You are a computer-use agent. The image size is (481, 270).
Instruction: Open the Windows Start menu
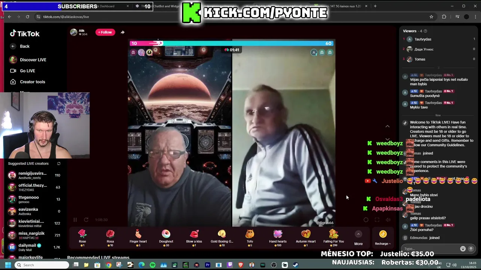click(x=8, y=265)
